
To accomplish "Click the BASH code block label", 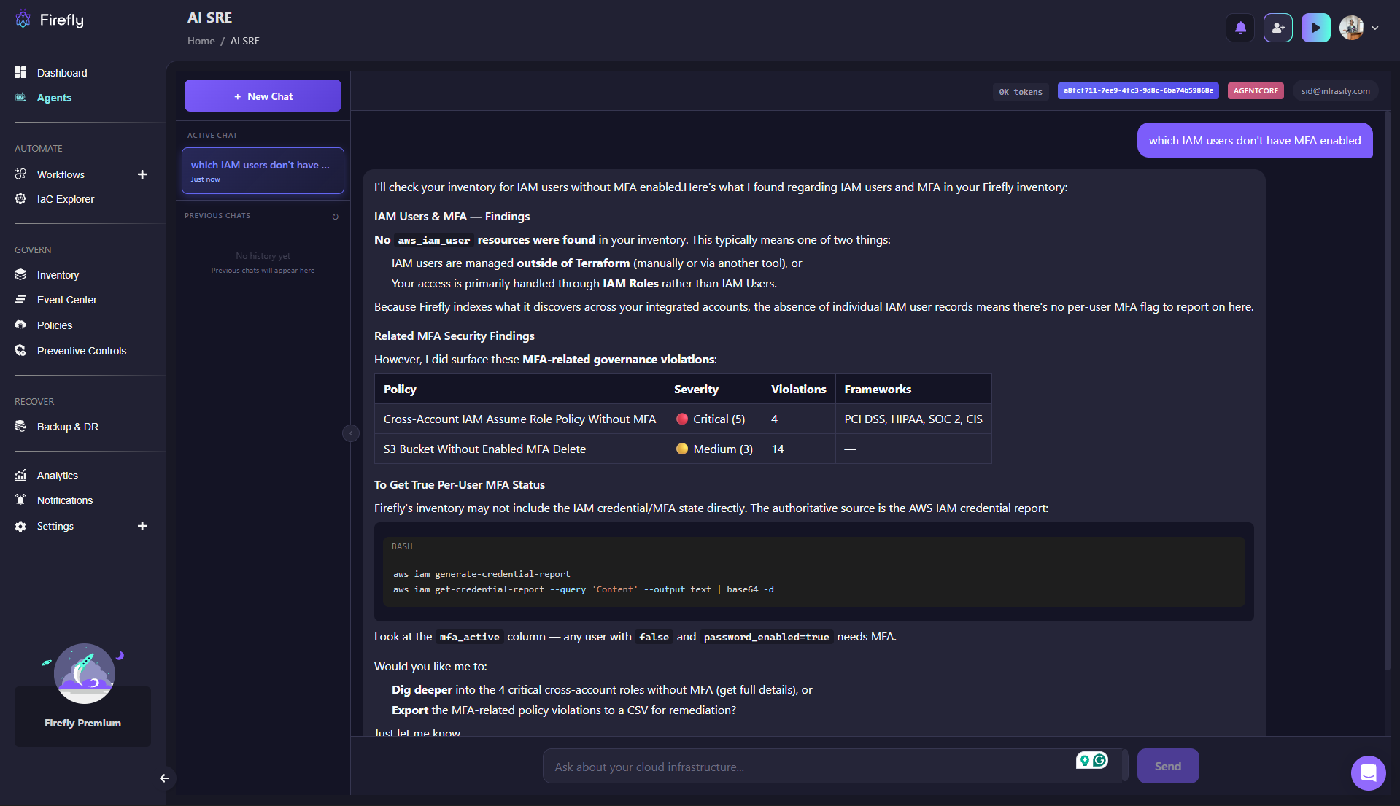I will point(402,546).
